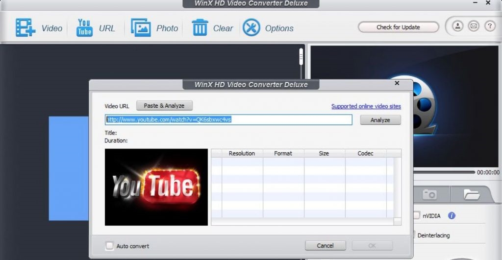The height and width of the screenshot is (260, 502).
Task: Click the 00:00:00 time display
Action: pyautogui.click(x=488, y=172)
